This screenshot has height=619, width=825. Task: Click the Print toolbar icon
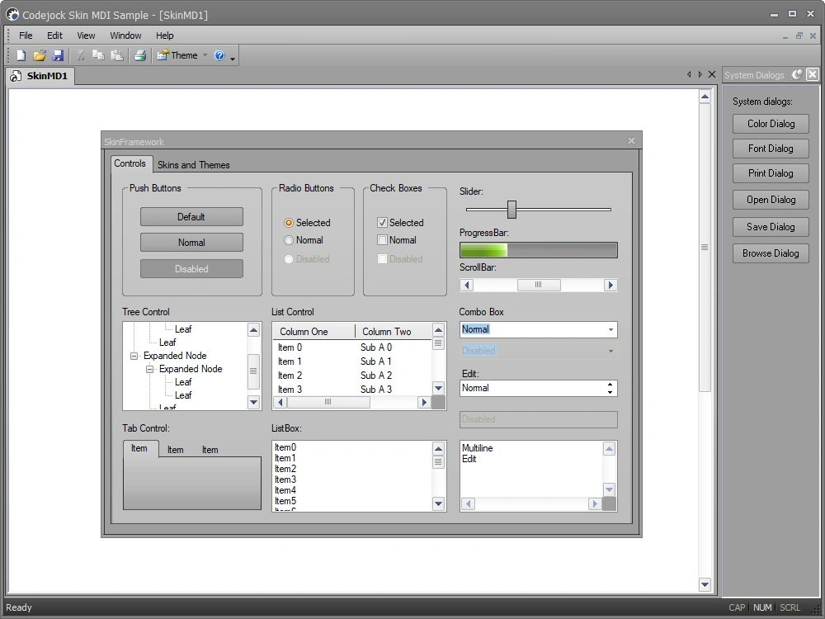140,55
